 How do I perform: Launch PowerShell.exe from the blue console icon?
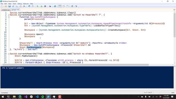pos(55,6)
